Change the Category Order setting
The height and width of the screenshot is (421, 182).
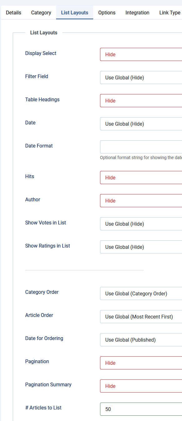pyautogui.click(x=140, y=293)
